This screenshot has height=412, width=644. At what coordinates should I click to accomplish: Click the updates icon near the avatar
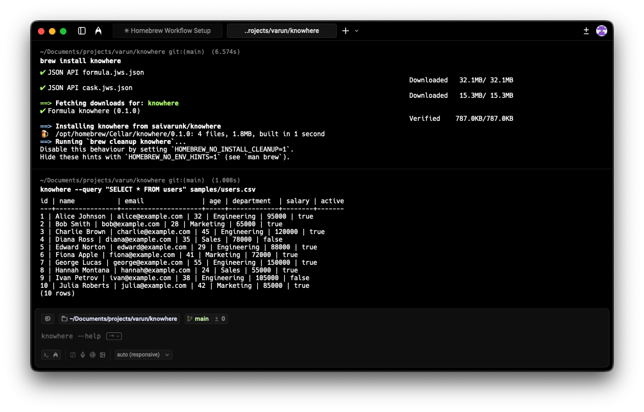tap(586, 31)
